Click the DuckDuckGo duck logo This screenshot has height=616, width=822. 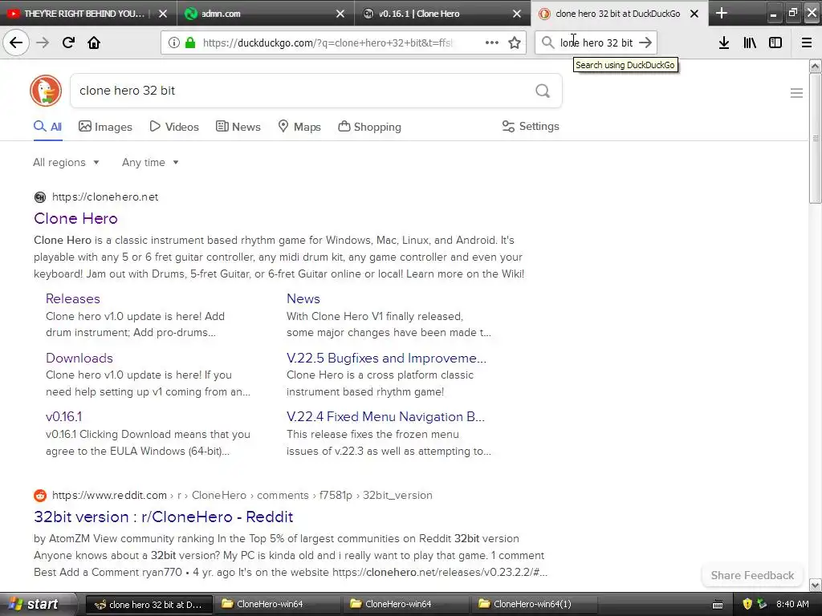[46, 91]
